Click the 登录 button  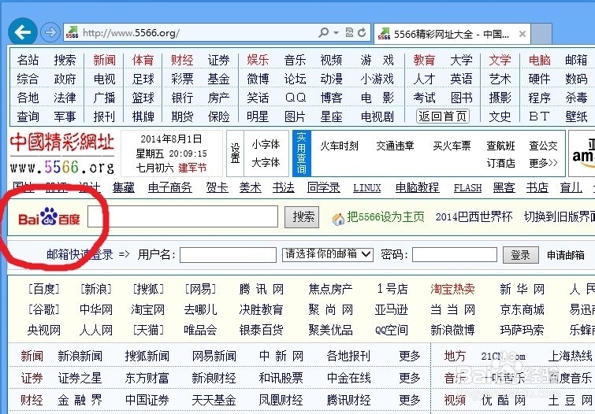click(520, 255)
